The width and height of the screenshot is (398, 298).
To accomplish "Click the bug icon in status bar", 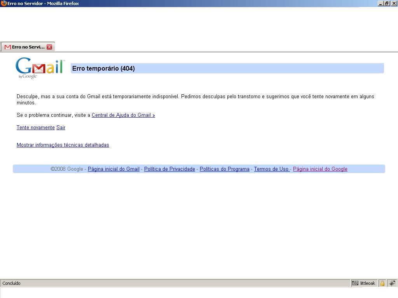I will pos(392,283).
